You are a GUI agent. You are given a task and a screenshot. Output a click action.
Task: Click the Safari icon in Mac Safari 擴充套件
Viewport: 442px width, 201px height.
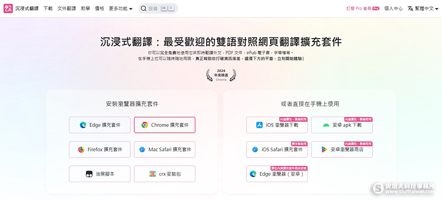coord(143,150)
